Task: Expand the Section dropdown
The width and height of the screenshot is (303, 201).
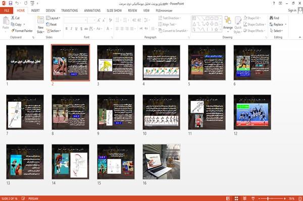Action: [54, 31]
